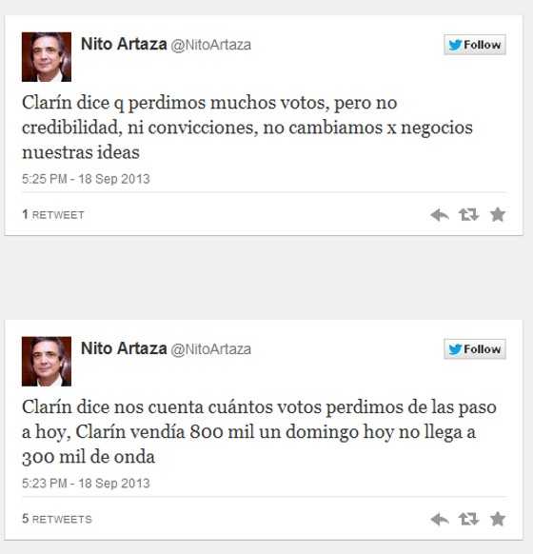The image size is (533, 554).
Task: Open Nito Artaza name link in second tweet
Action: pos(124,348)
